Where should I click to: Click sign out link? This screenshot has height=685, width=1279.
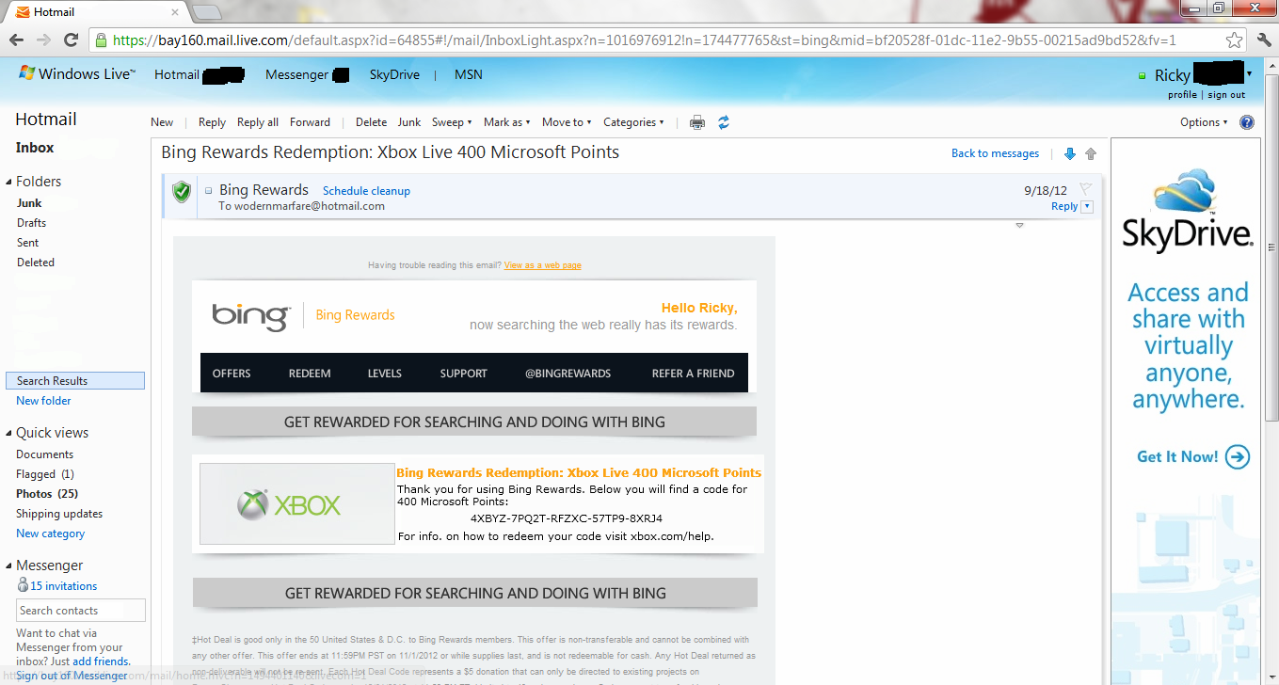[x=1226, y=95]
